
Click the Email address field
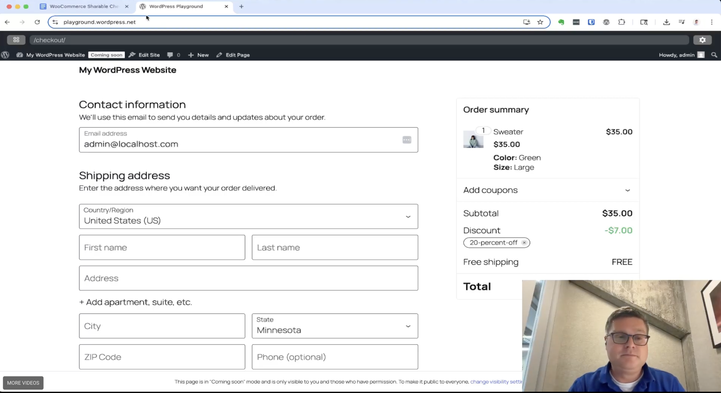[x=248, y=140]
